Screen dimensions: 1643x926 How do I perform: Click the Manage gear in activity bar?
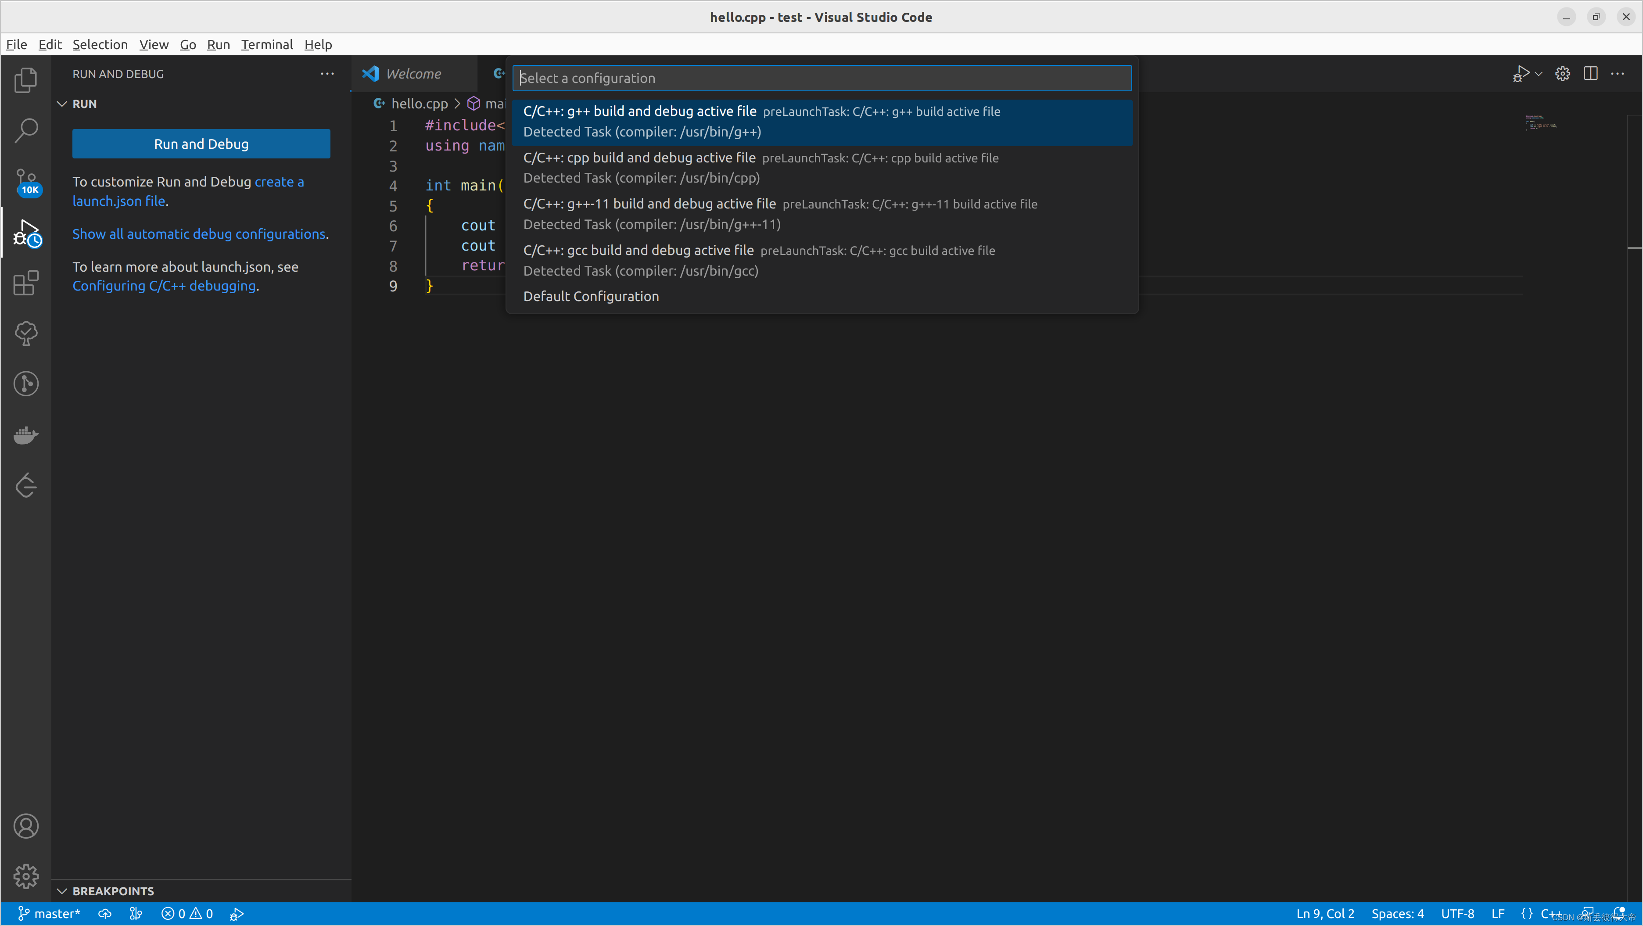tap(25, 876)
